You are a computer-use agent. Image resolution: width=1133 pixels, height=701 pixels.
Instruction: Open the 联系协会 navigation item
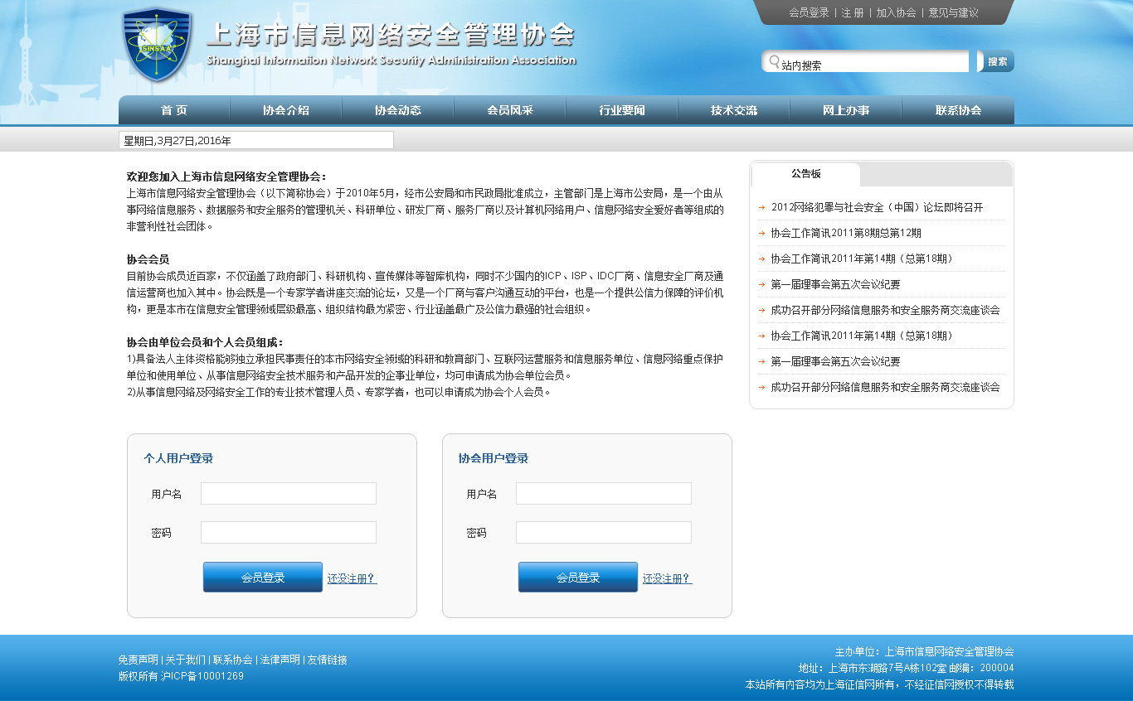958,110
